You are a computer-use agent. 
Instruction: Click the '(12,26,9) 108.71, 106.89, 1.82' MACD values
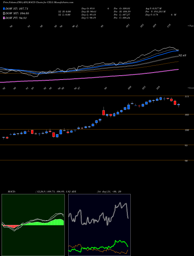pyautogui.click(x=53, y=192)
